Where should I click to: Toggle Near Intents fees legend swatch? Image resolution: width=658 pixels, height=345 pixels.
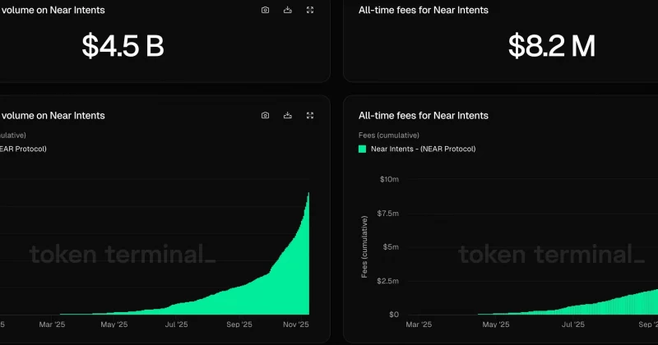362,149
